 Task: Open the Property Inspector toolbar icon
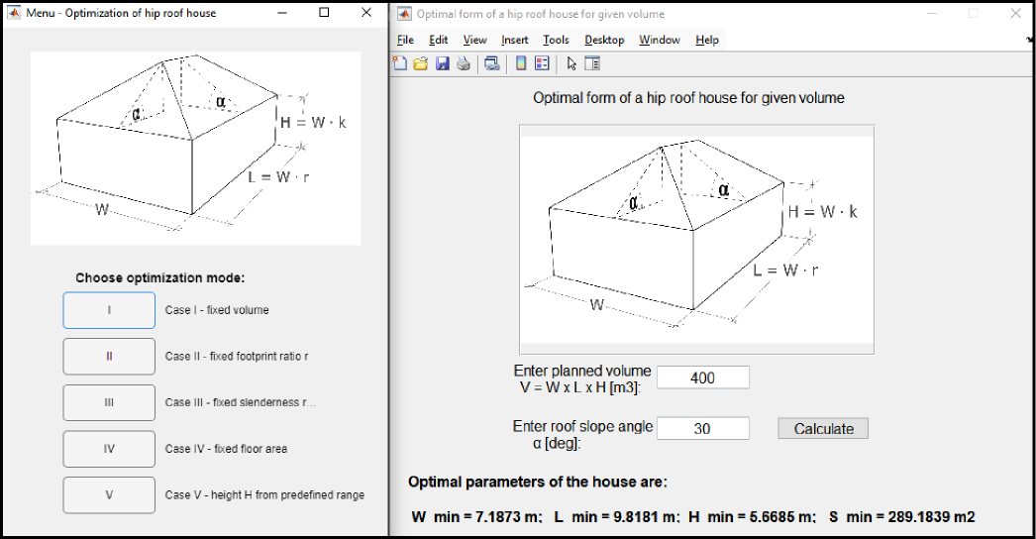click(592, 63)
